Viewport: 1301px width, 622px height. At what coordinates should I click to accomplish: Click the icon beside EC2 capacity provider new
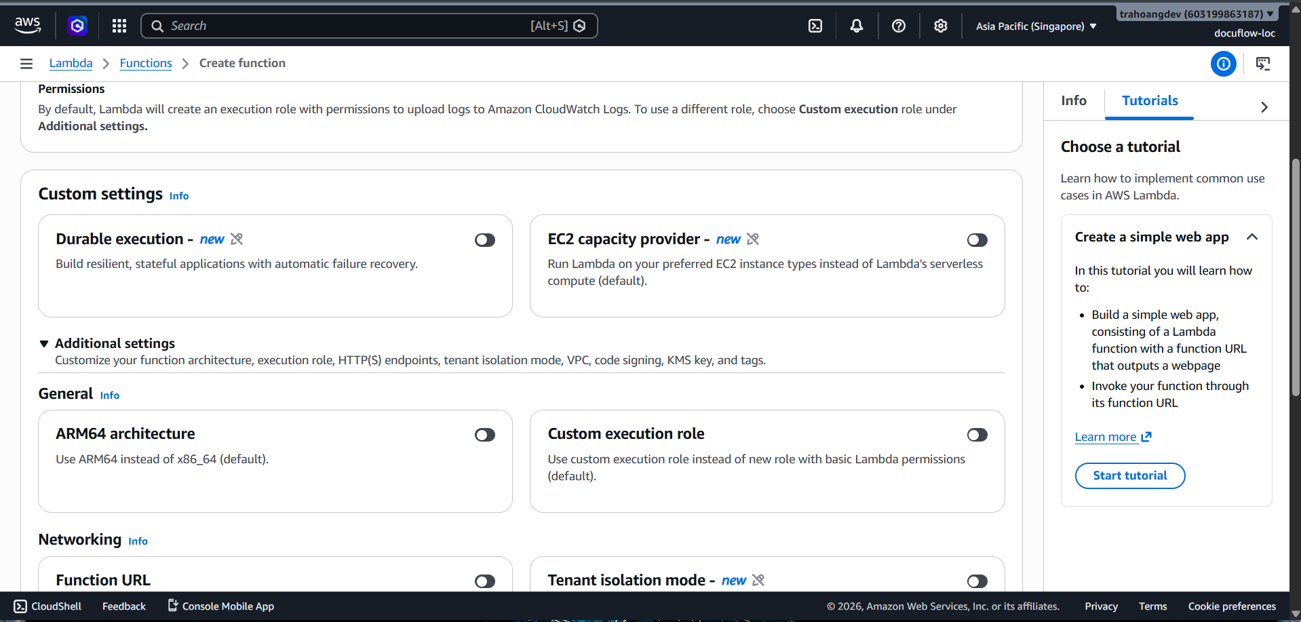pos(753,239)
